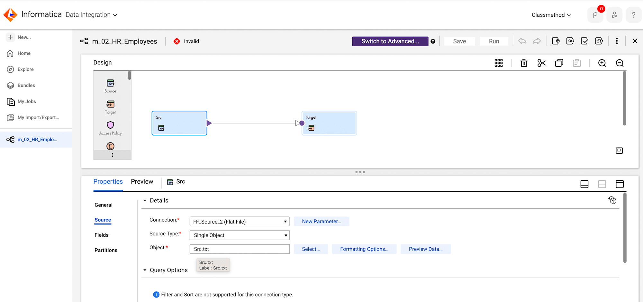This screenshot has width=643, height=302.
Task: Select the Partitions properties section
Action: [106, 250]
